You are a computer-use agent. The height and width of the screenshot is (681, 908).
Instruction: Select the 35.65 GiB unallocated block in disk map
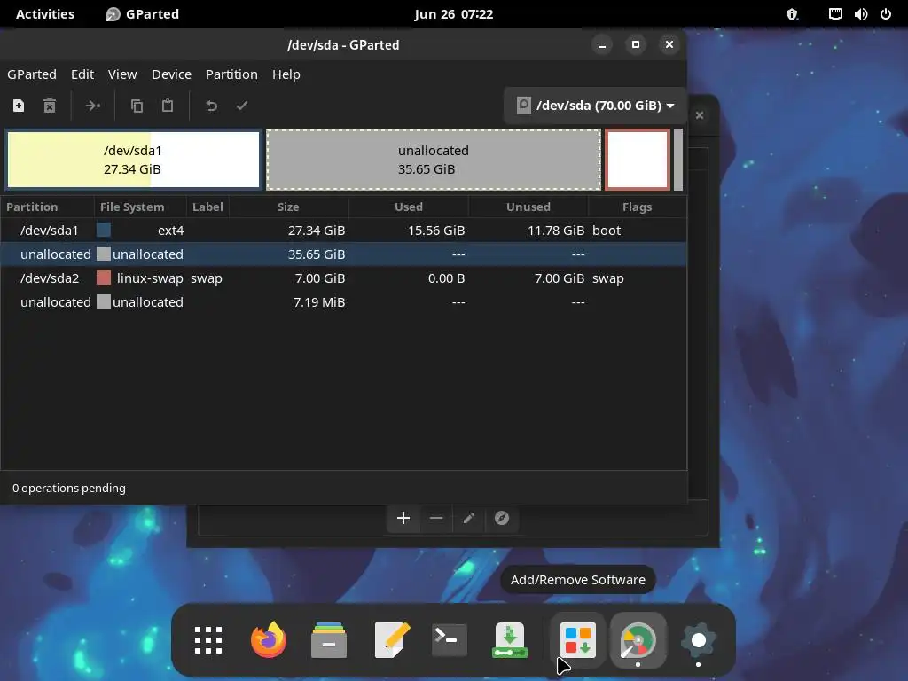coord(433,160)
